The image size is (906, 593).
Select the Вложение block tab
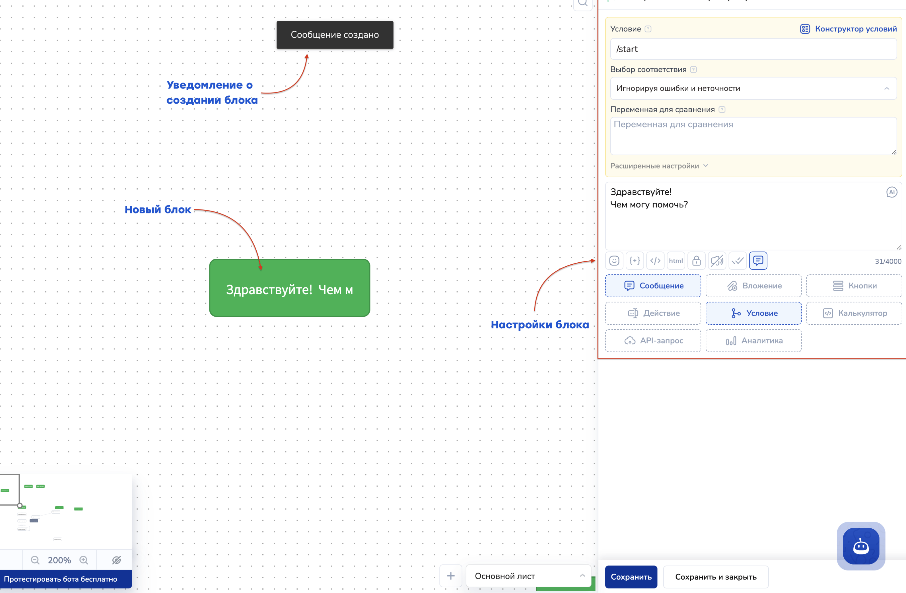[x=753, y=286]
